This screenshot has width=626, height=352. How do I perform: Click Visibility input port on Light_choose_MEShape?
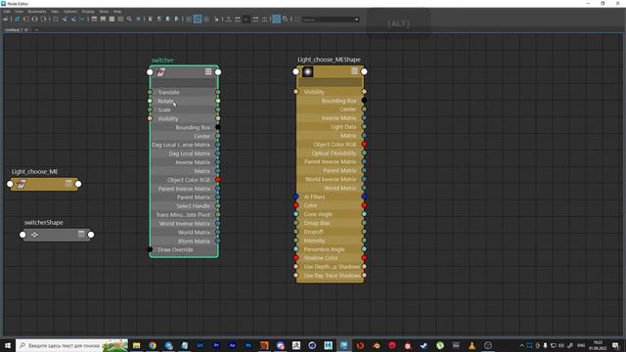295,92
